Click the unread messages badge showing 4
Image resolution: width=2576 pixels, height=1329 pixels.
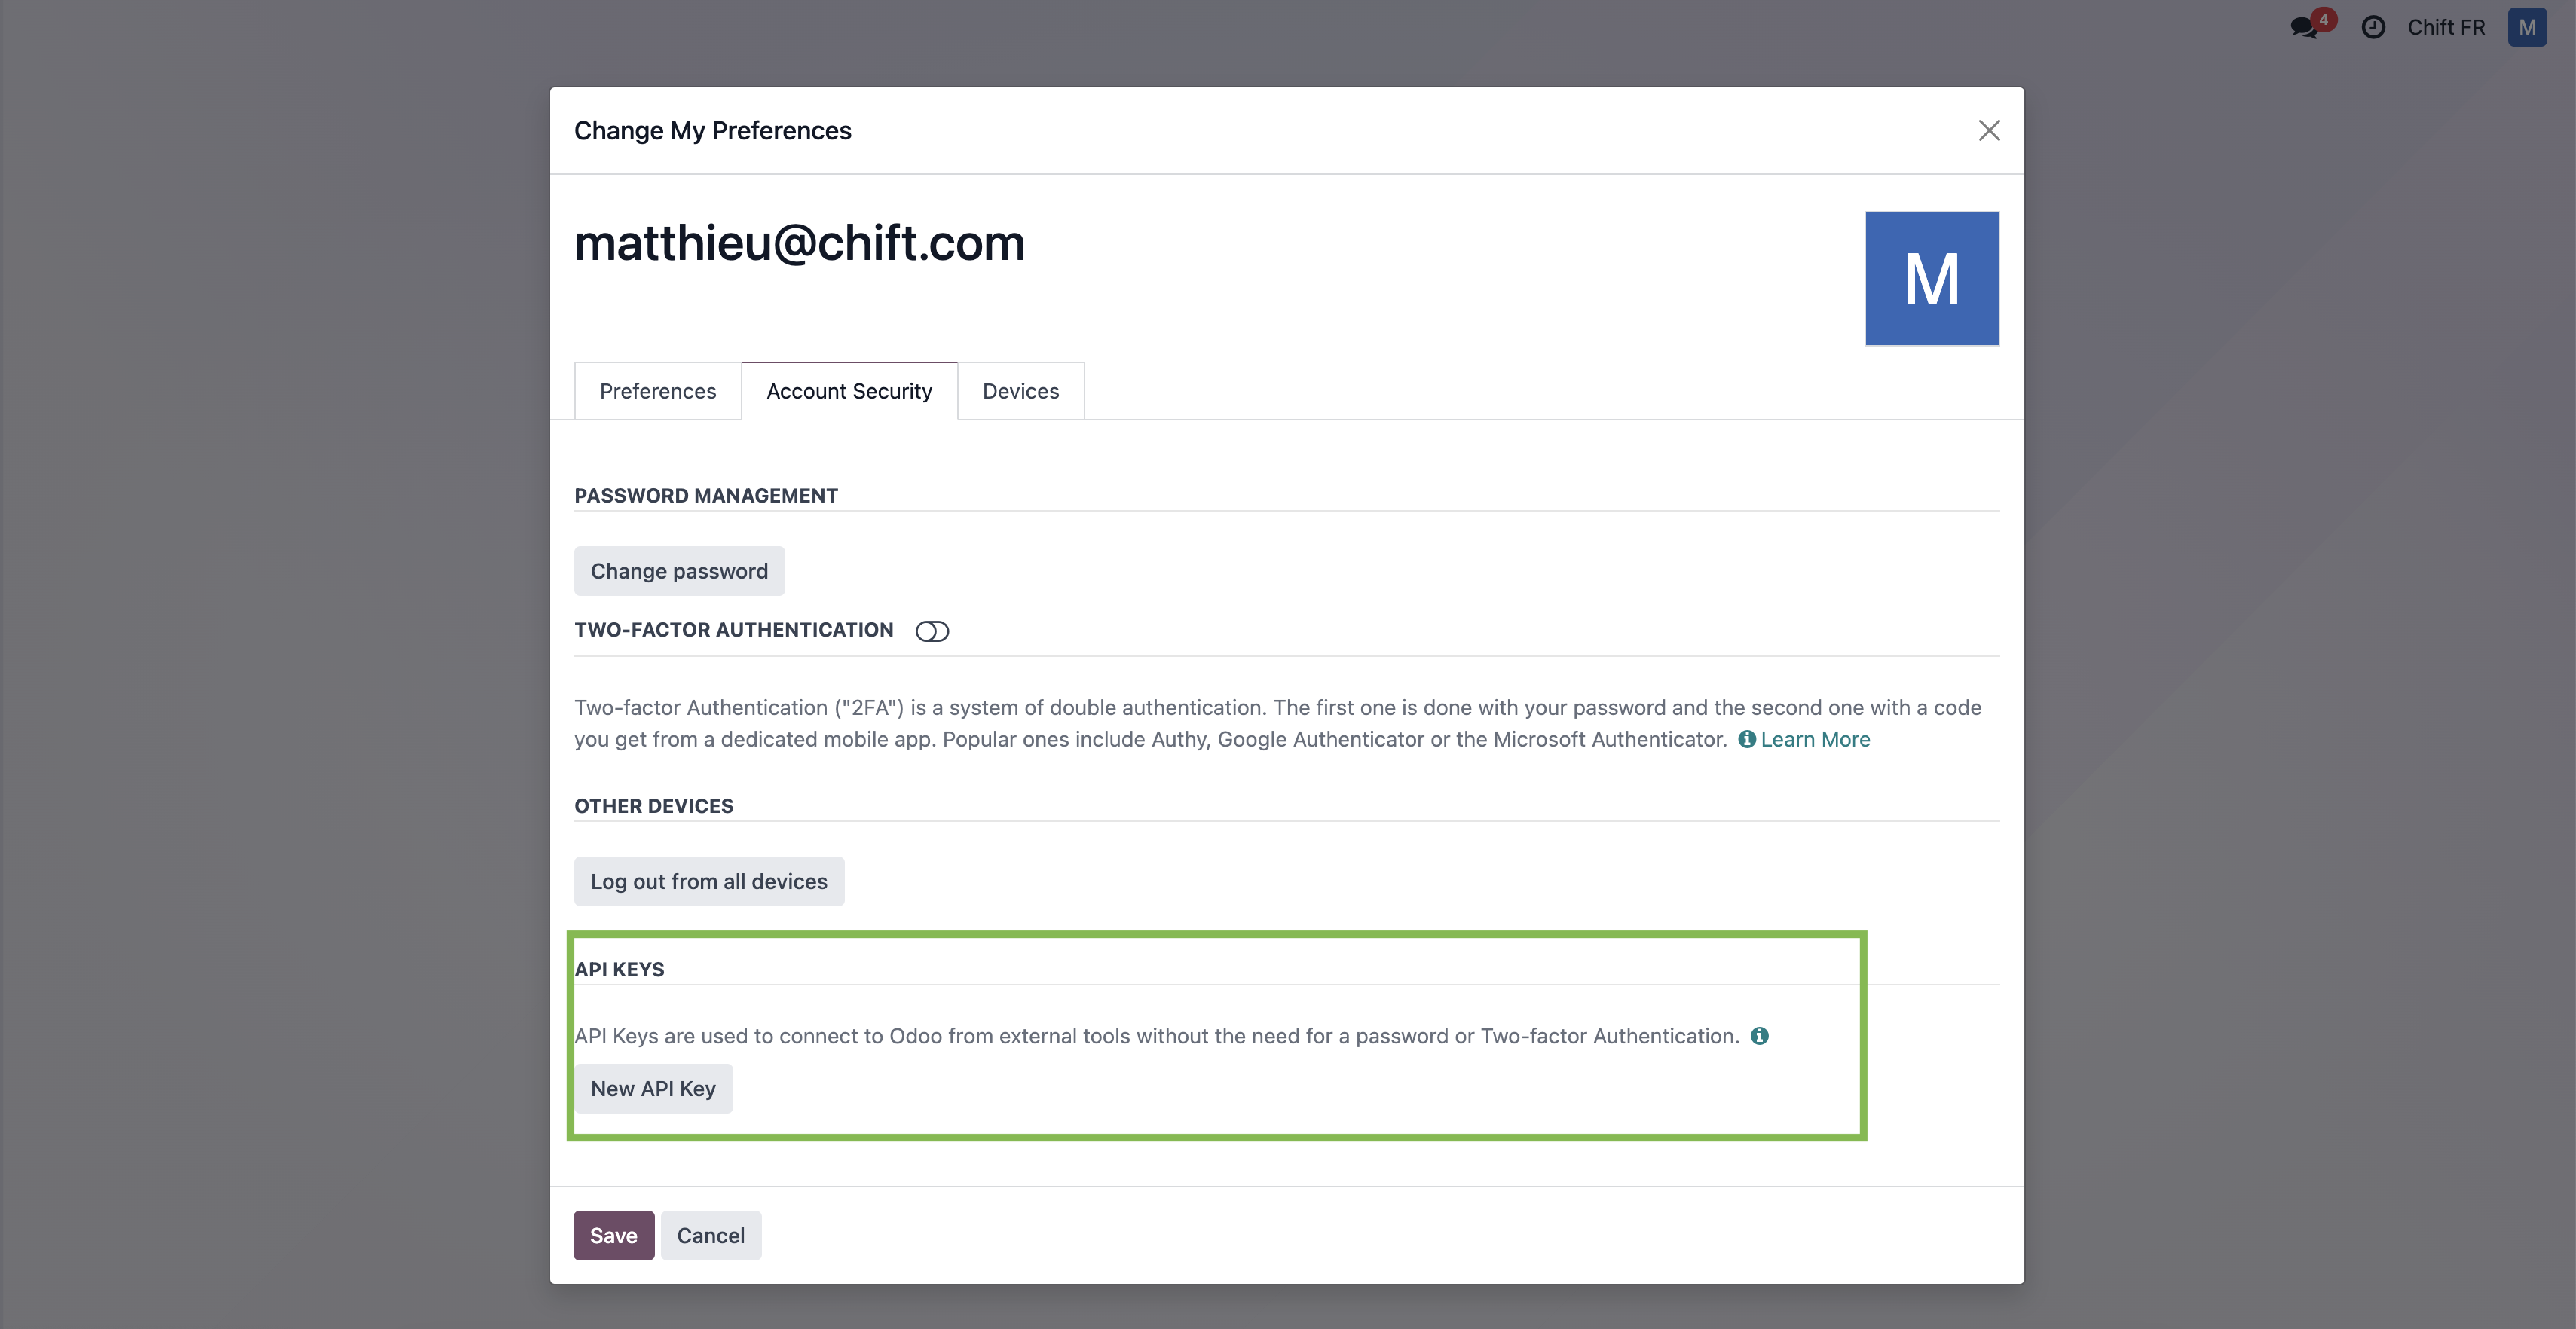point(2323,19)
